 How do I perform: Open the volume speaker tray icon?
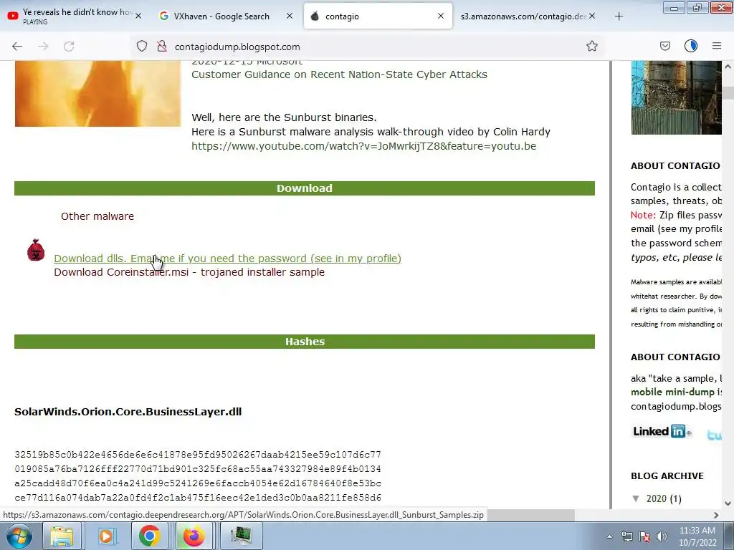click(662, 537)
